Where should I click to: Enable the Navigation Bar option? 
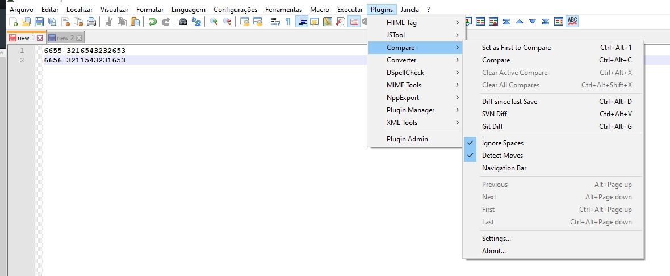click(504, 168)
